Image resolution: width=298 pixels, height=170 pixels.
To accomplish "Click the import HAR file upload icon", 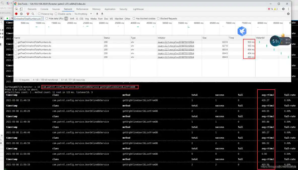I will pos(97,14).
